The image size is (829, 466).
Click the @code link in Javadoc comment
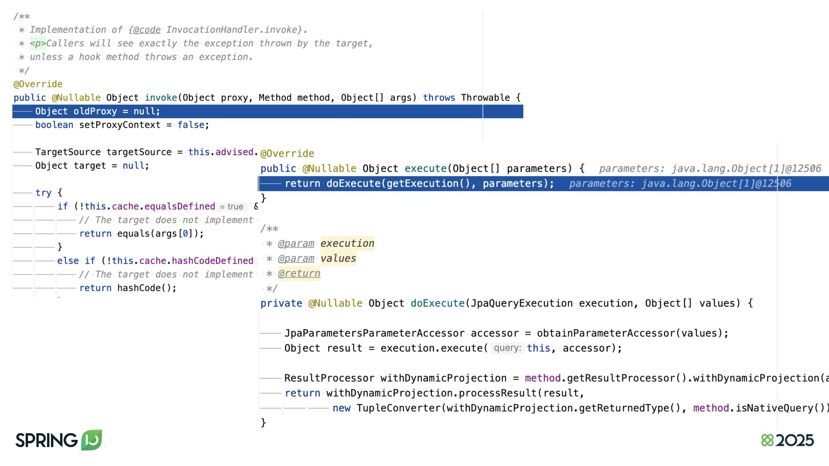[147, 30]
